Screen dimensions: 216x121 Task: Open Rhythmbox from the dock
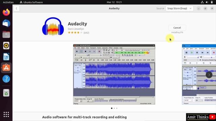tap(6, 46)
